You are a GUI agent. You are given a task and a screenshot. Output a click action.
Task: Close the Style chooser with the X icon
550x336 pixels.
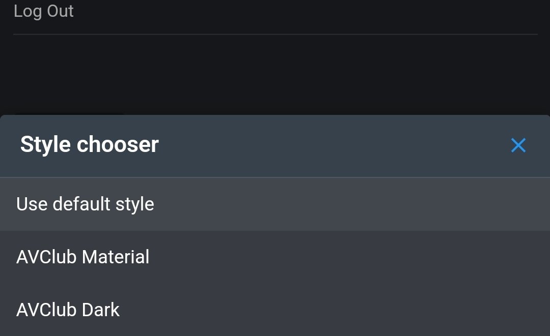[x=518, y=145]
